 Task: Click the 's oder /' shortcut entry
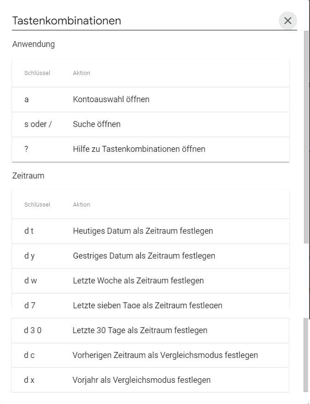[x=138, y=124]
